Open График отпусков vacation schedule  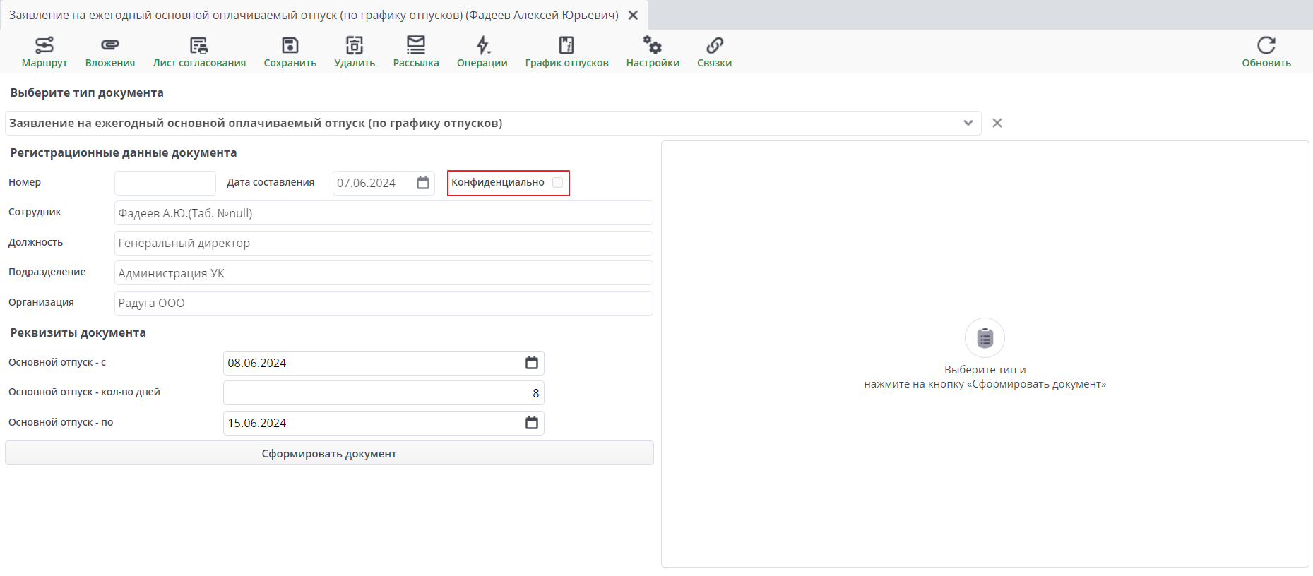click(x=566, y=45)
